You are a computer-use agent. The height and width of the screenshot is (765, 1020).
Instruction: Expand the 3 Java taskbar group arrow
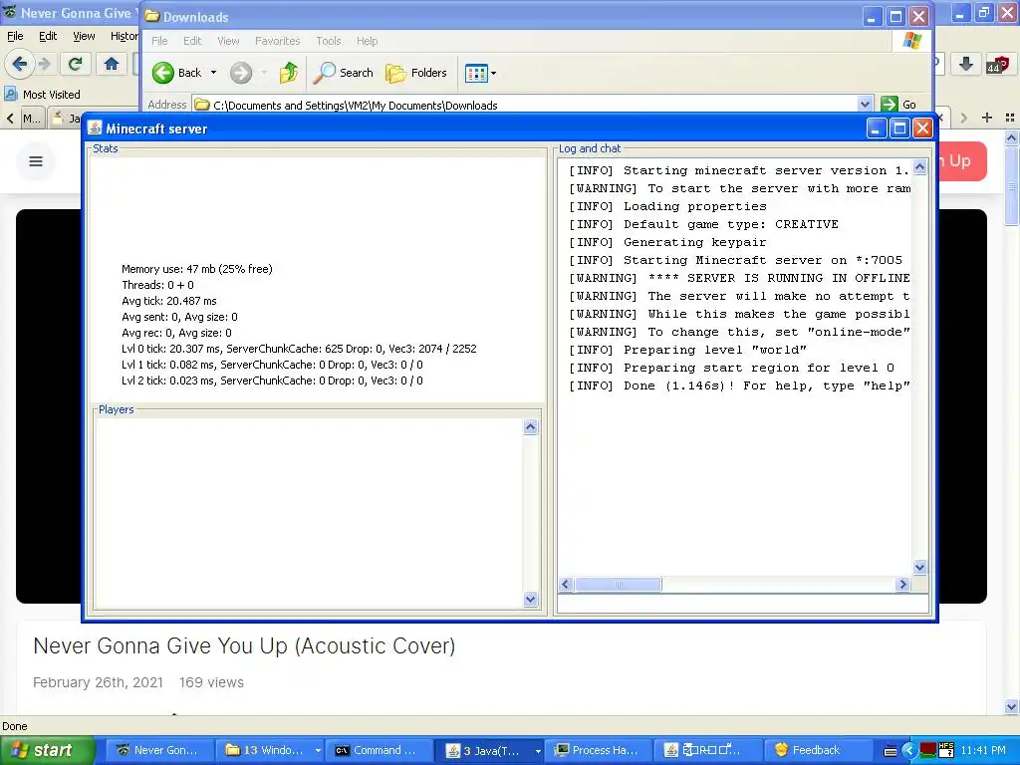(537, 751)
